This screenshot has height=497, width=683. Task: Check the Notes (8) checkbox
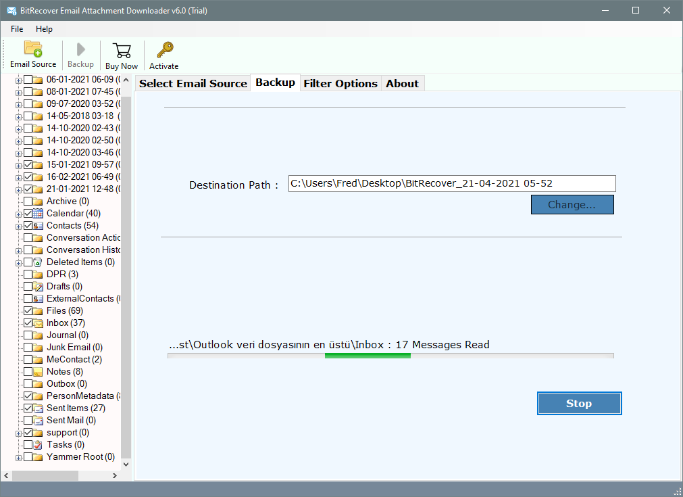click(x=28, y=372)
